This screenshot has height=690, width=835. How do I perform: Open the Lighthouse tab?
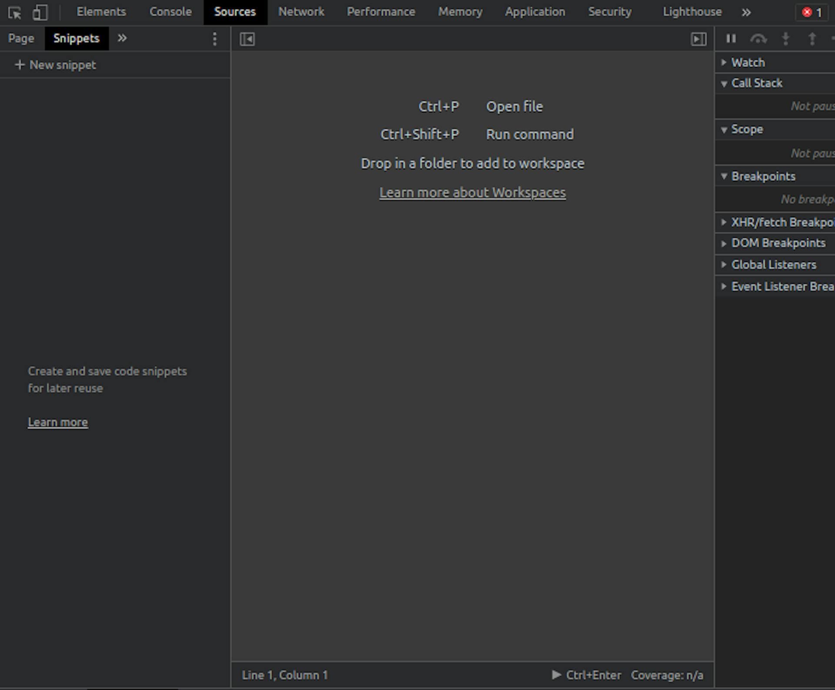pos(692,12)
